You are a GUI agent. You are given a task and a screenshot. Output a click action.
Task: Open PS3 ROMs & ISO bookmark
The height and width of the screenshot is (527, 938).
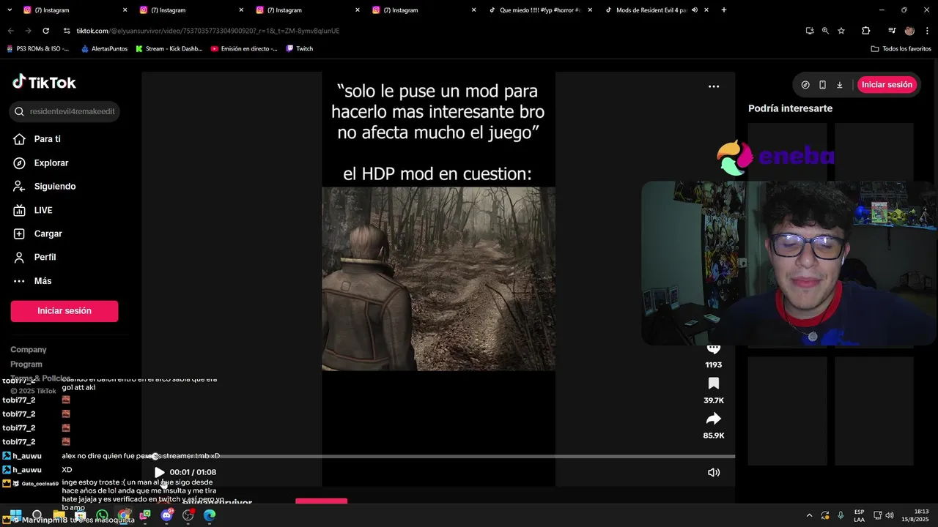37,49
